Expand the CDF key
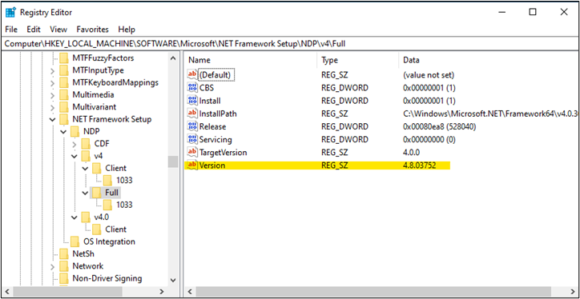Screen dimensions: 580x299 click(x=75, y=144)
